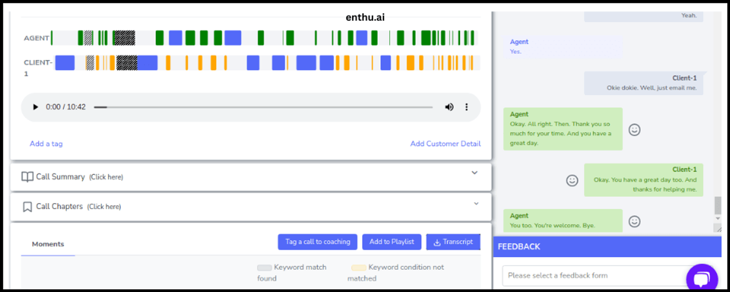
Task: Select the Moments tab
Action: point(48,244)
